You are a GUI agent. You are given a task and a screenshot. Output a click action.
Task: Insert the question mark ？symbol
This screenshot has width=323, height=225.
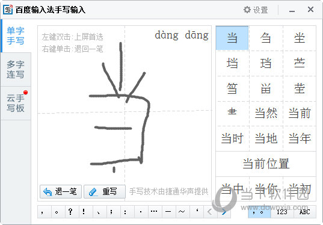click(72, 212)
